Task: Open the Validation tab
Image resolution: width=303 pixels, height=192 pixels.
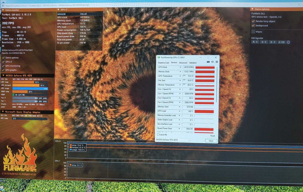Action: (193, 63)
